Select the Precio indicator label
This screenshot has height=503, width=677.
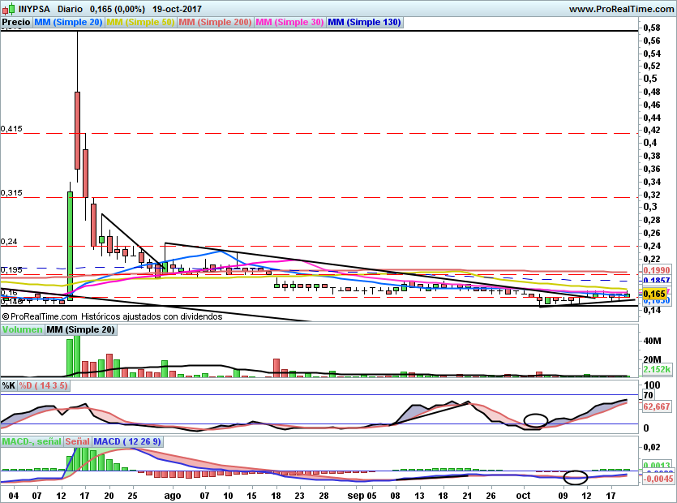point(16,22)
